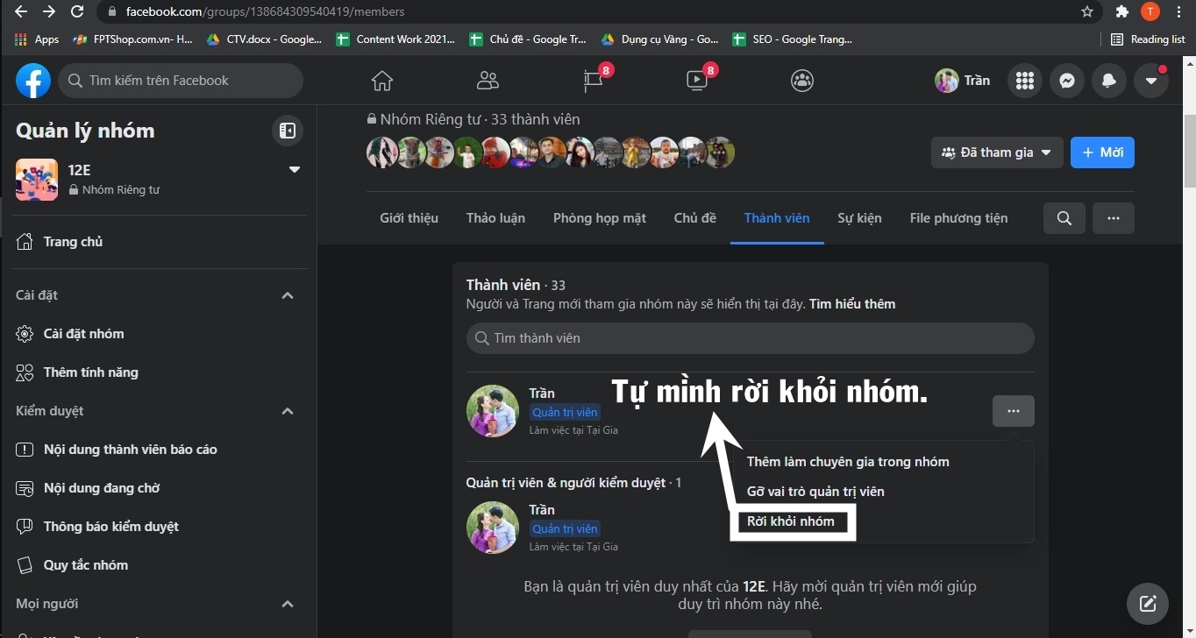Viewport: 1196px width, 638px height.
Task: Open Messenger from the top bar
Action: click(1066, 81)
